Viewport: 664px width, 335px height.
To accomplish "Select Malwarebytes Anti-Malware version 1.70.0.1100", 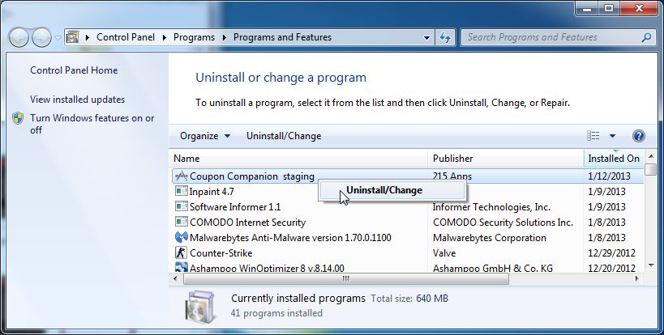I will tap(290, 237).
